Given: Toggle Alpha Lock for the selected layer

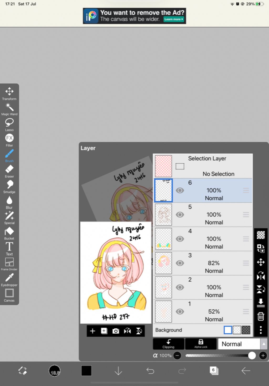Looking at the screenshot, I should coord(201,344).
